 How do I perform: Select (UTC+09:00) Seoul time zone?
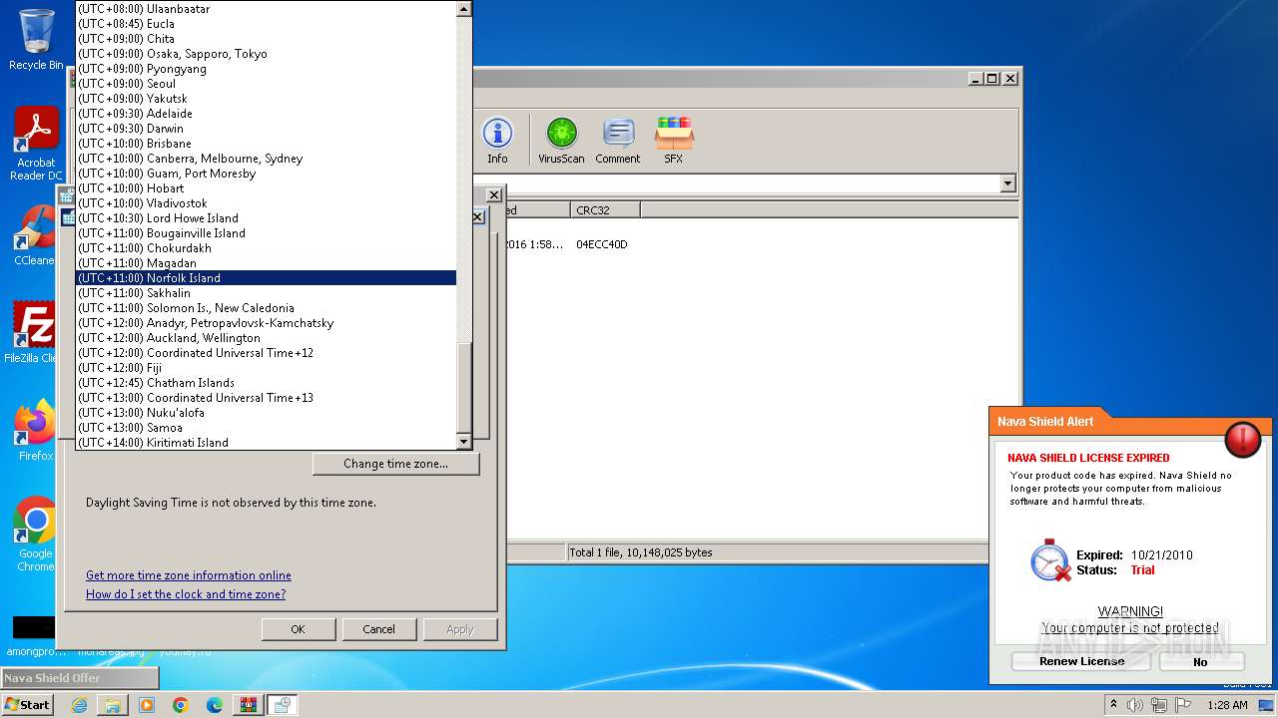(267, 84)
